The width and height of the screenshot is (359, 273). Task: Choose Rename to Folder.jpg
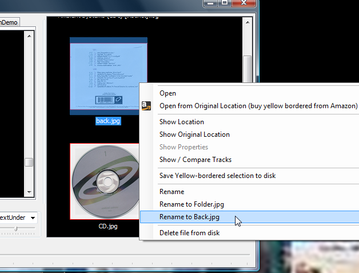pos(250,204)
